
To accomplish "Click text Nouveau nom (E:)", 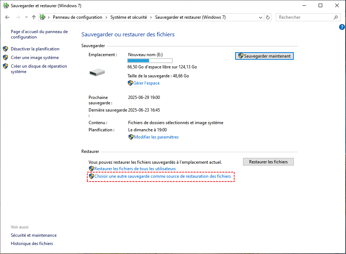I will click(x=145, y=55).
